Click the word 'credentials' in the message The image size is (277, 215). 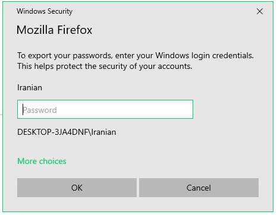coord(233,55)
